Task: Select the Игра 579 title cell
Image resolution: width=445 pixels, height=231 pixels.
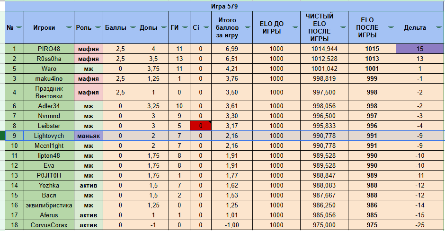Action: 224,7
